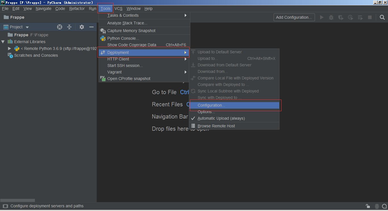Open the Navigate menu
This screenshot has width=388, height=211.
[x=43, y=9]
